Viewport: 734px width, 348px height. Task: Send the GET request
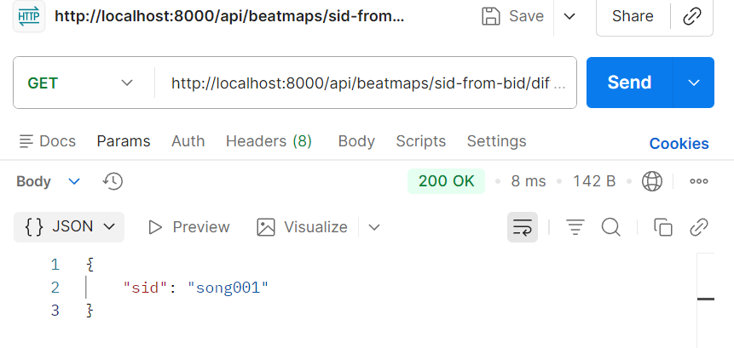point(630,83)
